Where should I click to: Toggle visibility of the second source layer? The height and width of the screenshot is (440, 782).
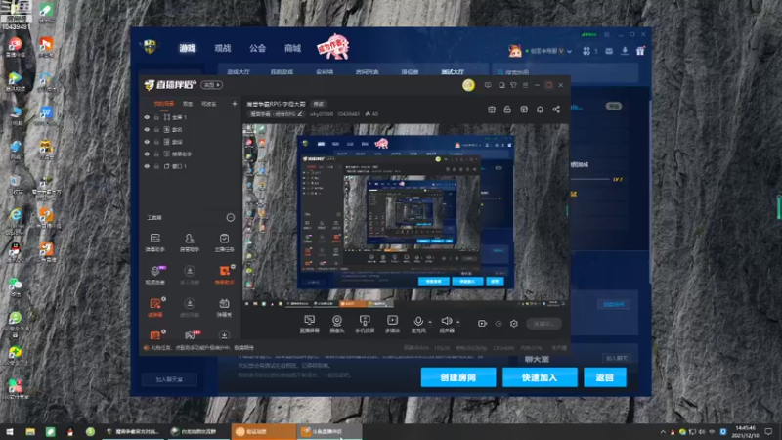(x=147, y=130)
